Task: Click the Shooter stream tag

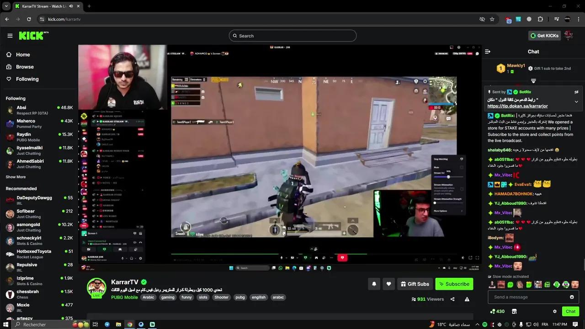Action: tap(221, 297)
